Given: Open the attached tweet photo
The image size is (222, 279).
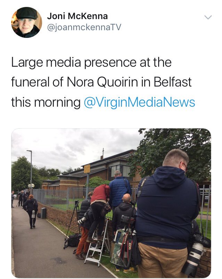Looking at the screenshot, I should [111, 203].
